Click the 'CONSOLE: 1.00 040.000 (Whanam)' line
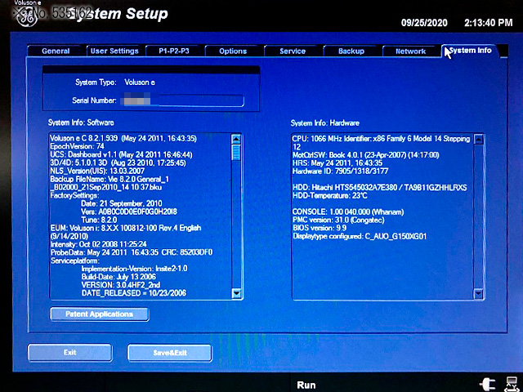The height and width of the screenshot is (392, 523). pos(348,212)
